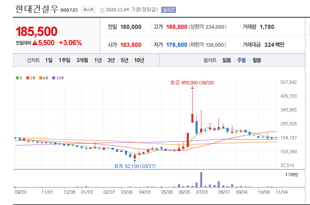Screen dimensions: 310x205
Task: Select the 1년 line chart period
Action: click(98, 60)
